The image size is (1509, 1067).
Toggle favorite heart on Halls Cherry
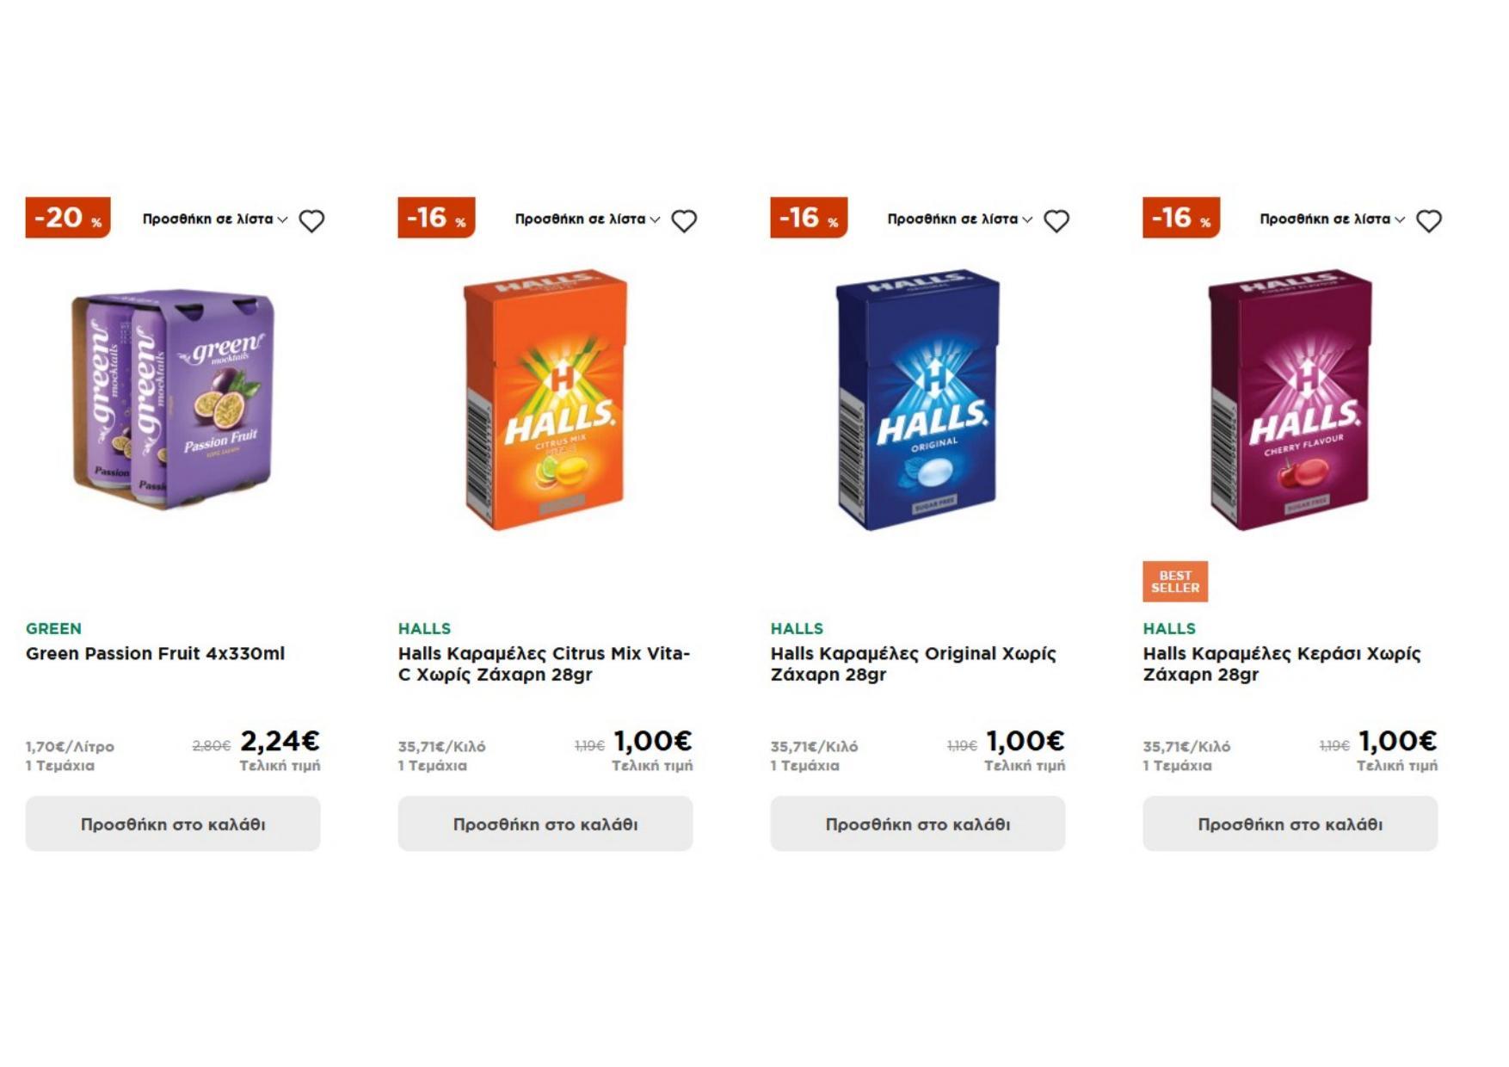click(x=1429, y=221)
